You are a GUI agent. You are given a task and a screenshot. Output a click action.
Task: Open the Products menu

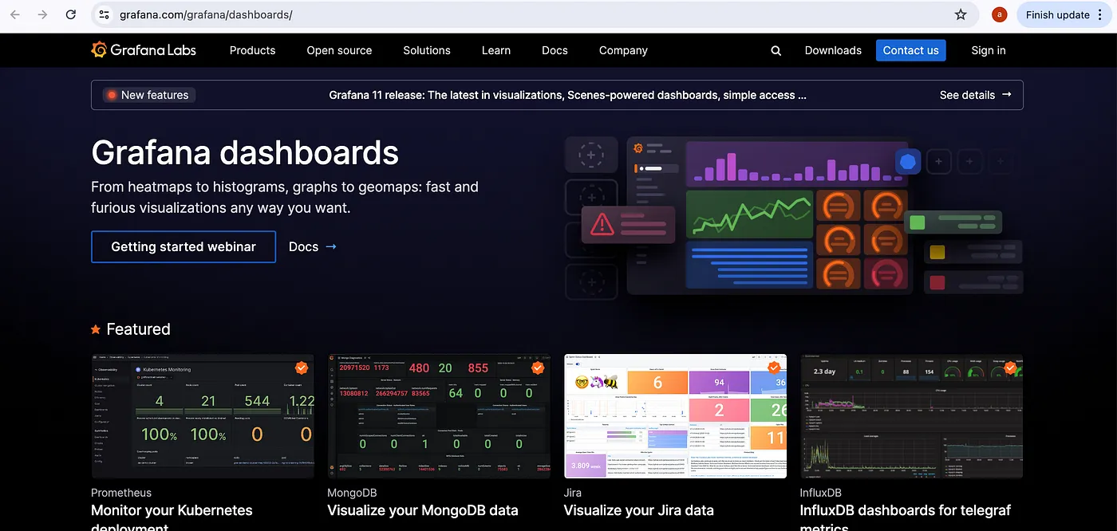coord(252,50)
